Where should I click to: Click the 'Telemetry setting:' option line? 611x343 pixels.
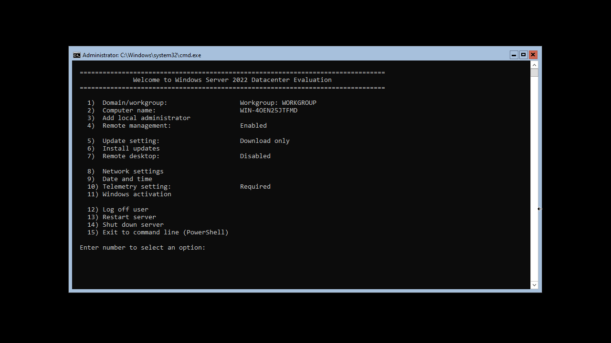coord(129,187)
